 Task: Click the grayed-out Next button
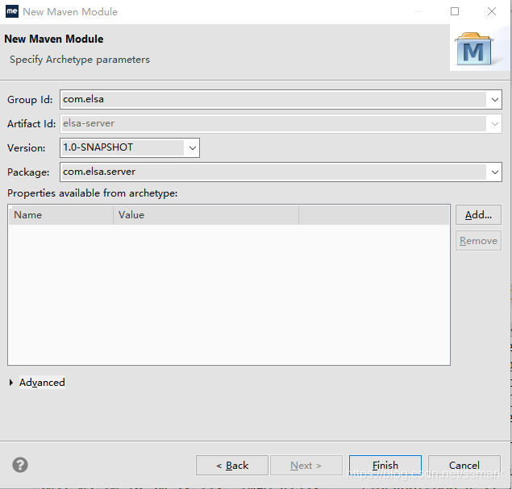306,465
